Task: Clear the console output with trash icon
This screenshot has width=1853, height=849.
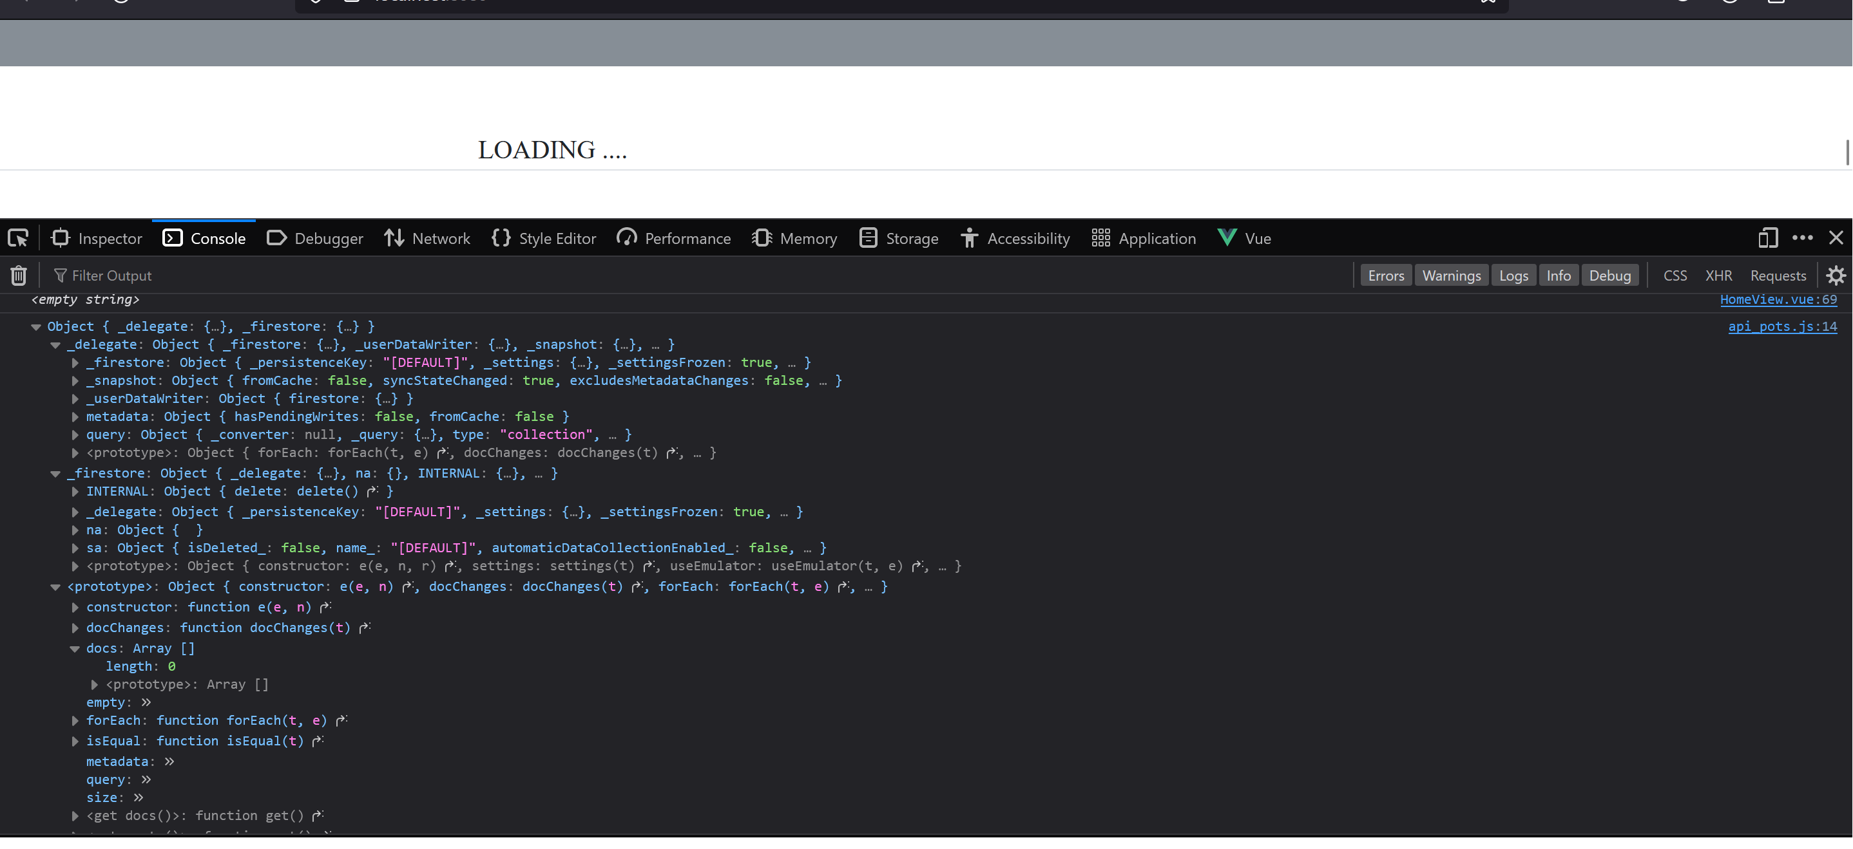Action: (x=18, y=275)
